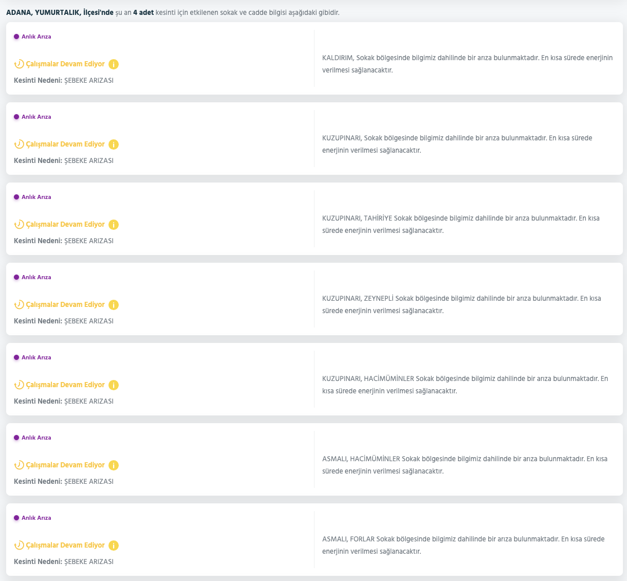Click the clock icon in KUZUPINARI, ZEYNEPLİ card
Viewport: 627px width, 581px height.
[19, 305]
